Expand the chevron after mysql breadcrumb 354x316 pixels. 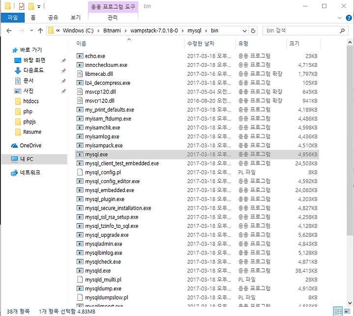pos(206,31)
